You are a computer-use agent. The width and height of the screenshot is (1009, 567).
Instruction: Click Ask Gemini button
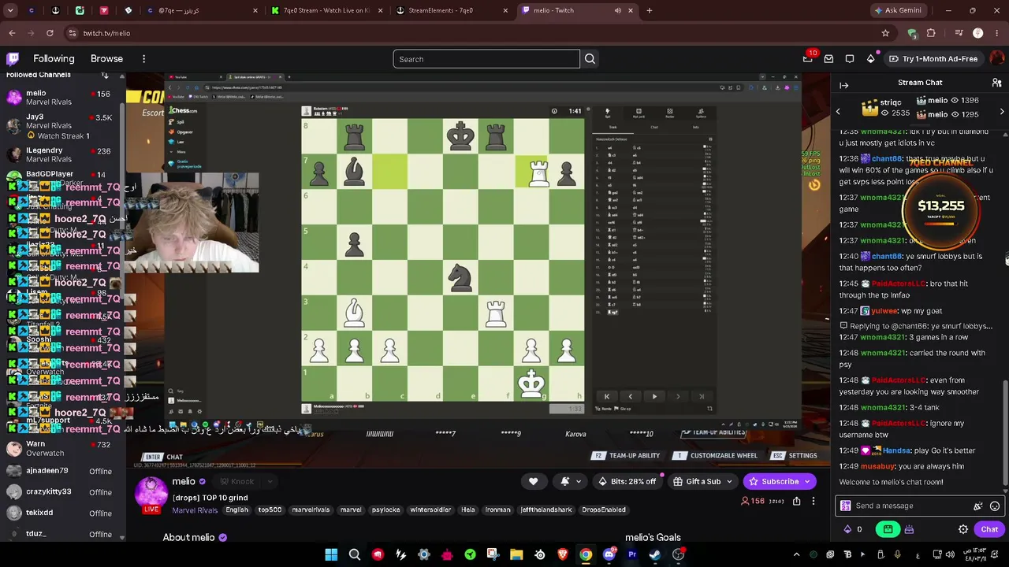[897, 10]
